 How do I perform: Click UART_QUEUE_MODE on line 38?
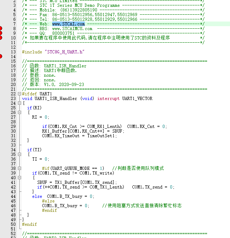click(x=71, y=168)
